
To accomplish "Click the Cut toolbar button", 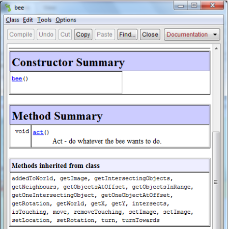I will pos(65,35).
